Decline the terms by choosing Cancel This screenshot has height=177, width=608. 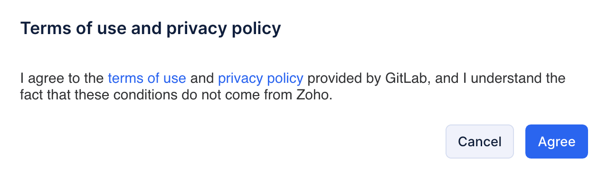(x=479, y=142)
